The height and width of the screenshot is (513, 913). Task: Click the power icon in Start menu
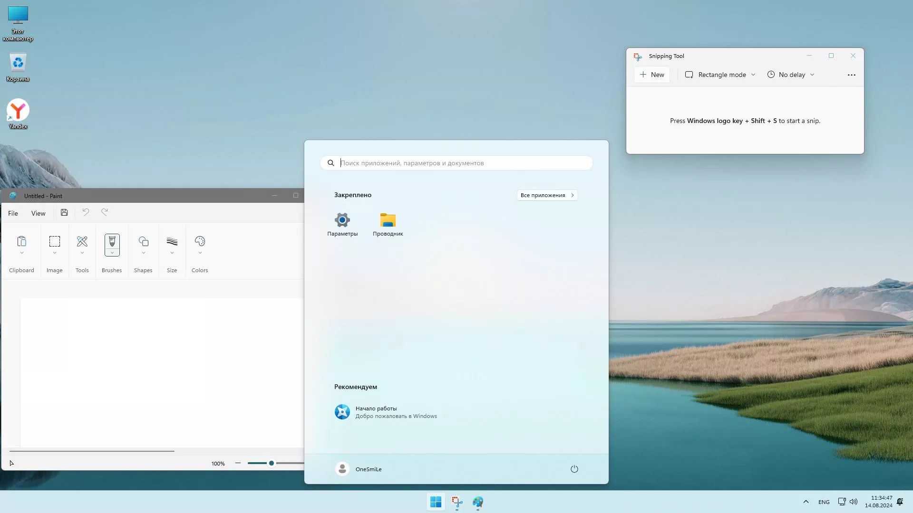pyautogui.click(x=574, y=469)
